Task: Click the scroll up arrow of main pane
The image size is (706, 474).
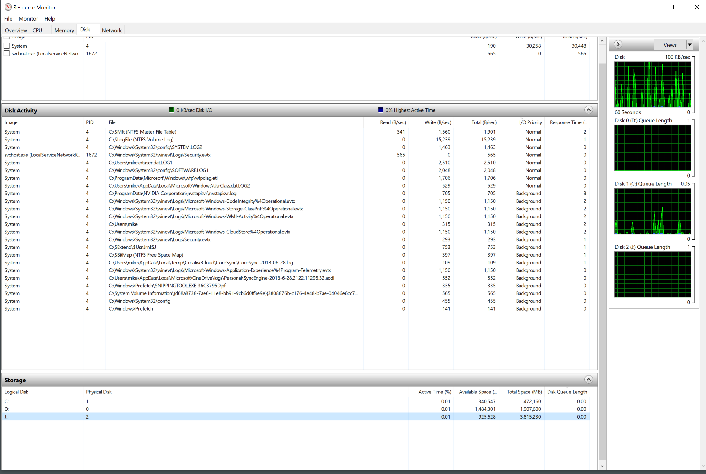Action: [x=602, y=41]
